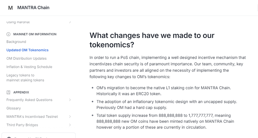Open the Third Party Bridges page
The image size is (258, 138).
coord(22,125)
